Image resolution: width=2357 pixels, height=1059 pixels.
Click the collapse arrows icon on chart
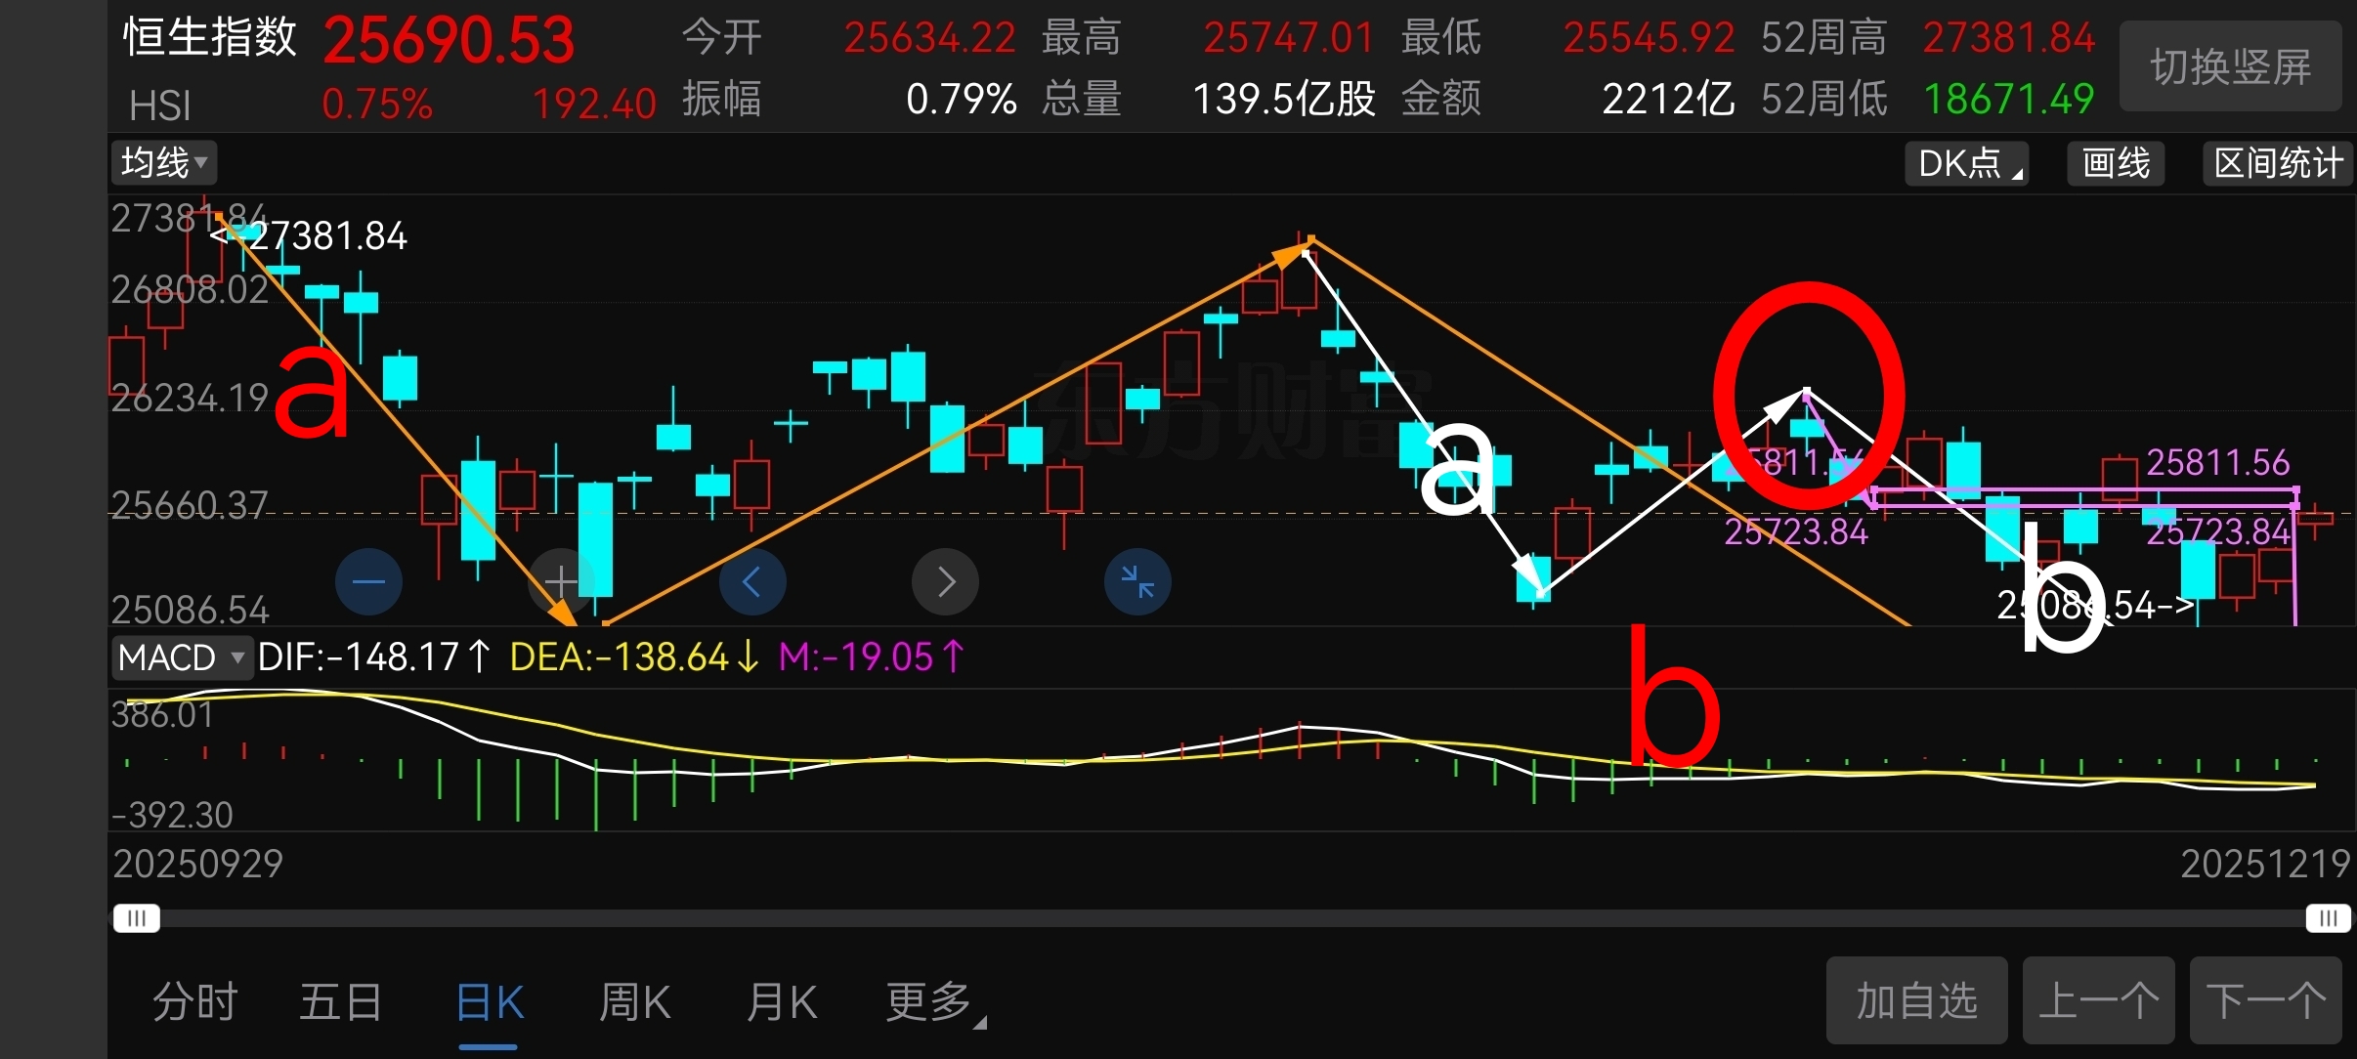pyautogui.click(x=1137, y=582)
